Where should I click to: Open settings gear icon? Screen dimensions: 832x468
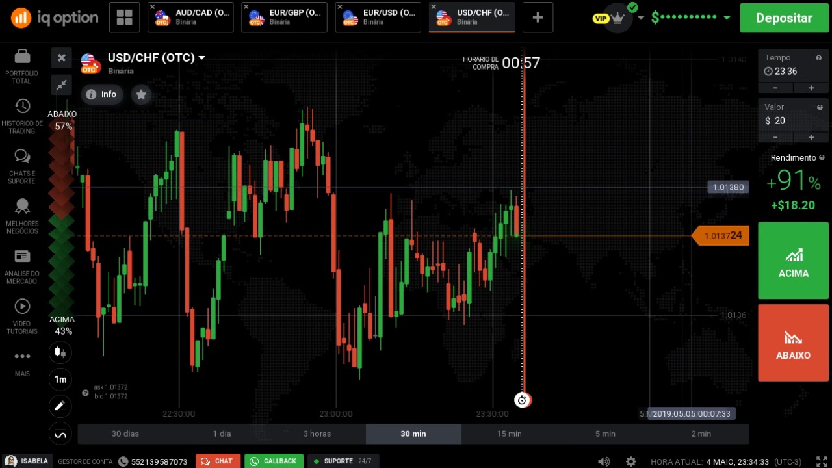coord(631,461)
